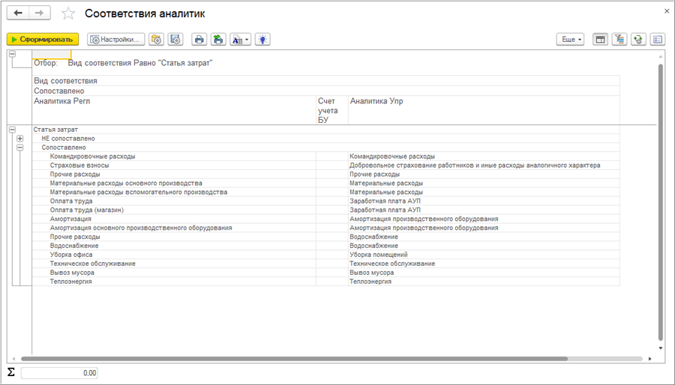Open the "Еще" menu

pyautogui.click(x=571, y=39)
